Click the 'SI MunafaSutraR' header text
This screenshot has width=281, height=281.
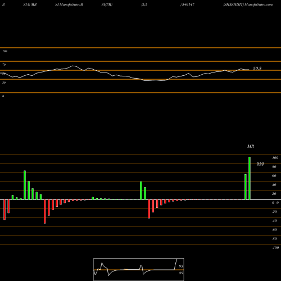pyautogui.click(x=69, y=4)
